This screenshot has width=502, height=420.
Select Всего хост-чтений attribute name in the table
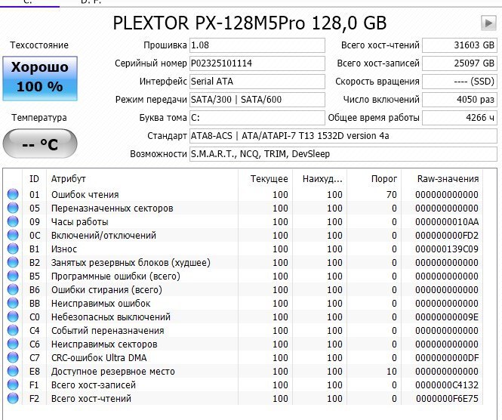click(x=91, y=399)
